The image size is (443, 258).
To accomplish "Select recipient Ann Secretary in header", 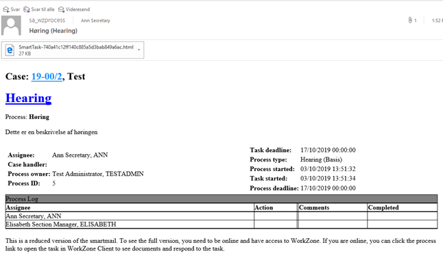I will (x=95, y=21).
